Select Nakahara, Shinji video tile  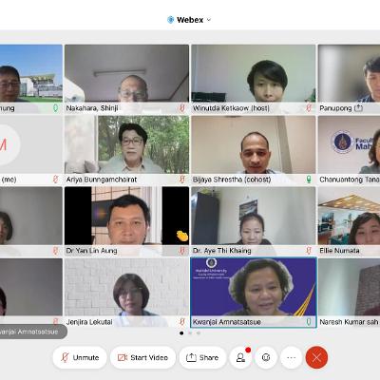(x=126, y=79)
